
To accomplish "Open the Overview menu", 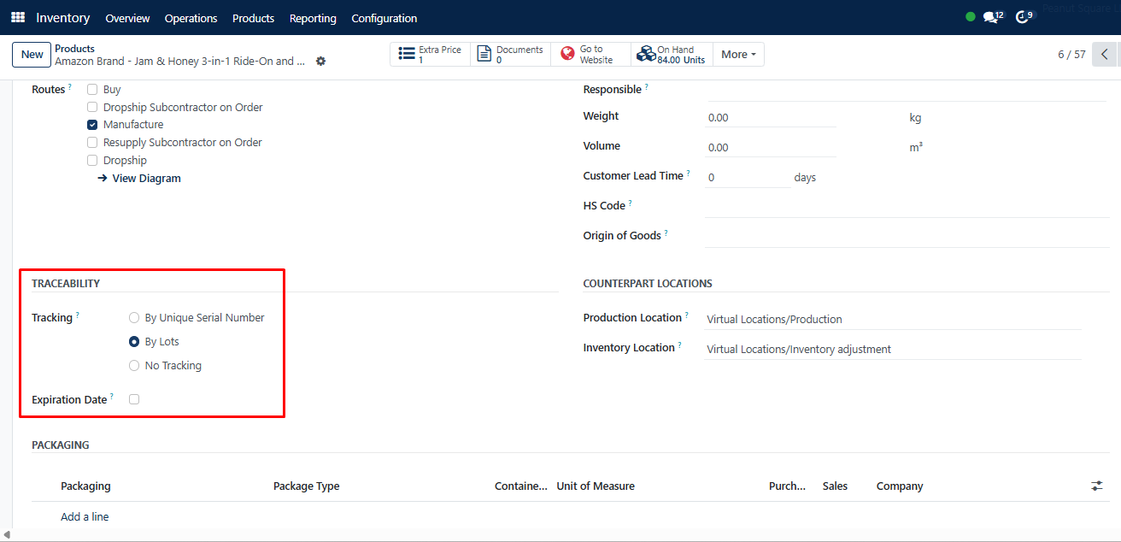I will 127,18.
